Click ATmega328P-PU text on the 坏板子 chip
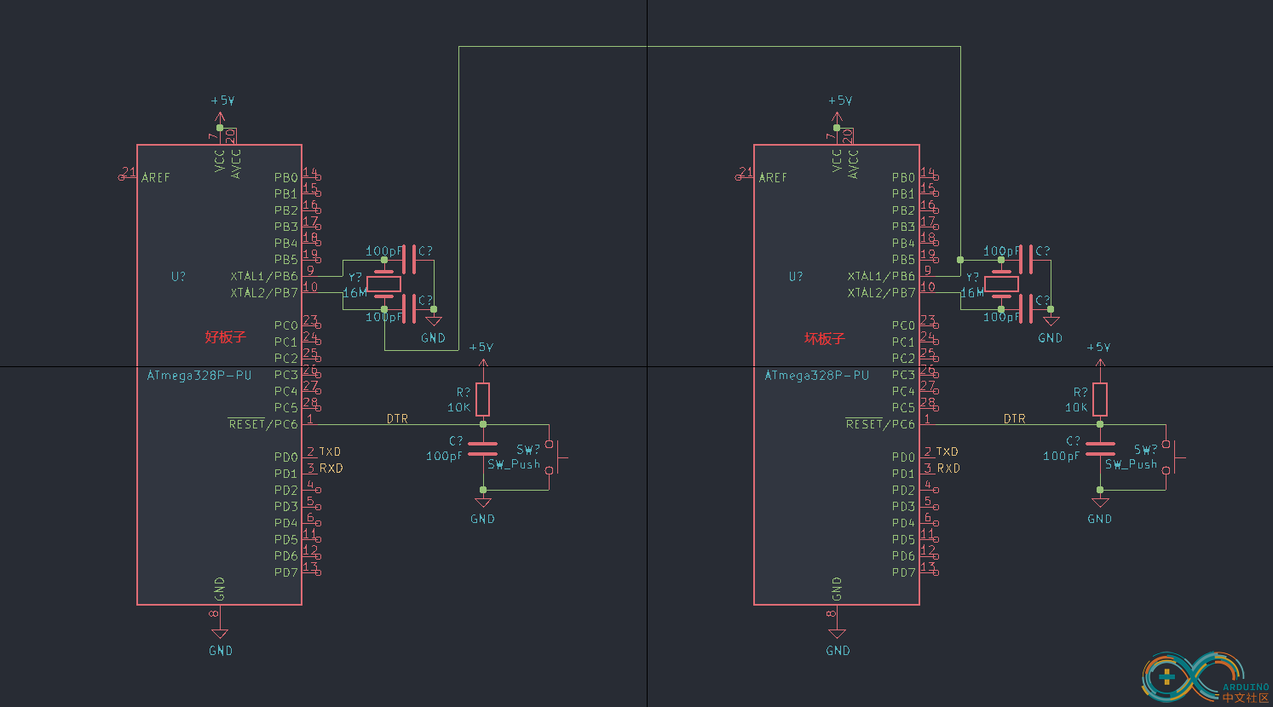Screen dimensions: 1273x707 (x=816, y=375)
